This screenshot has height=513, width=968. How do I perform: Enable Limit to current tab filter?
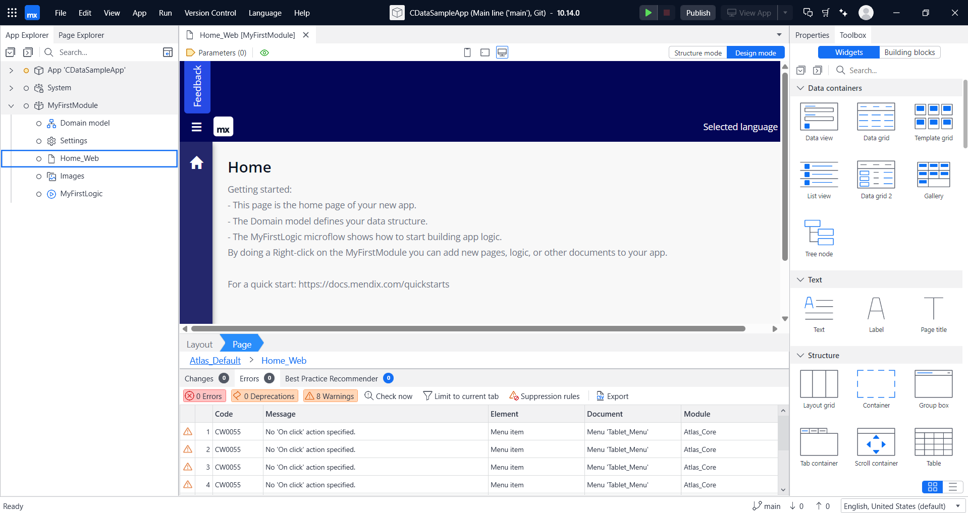(x=460, y=396)
